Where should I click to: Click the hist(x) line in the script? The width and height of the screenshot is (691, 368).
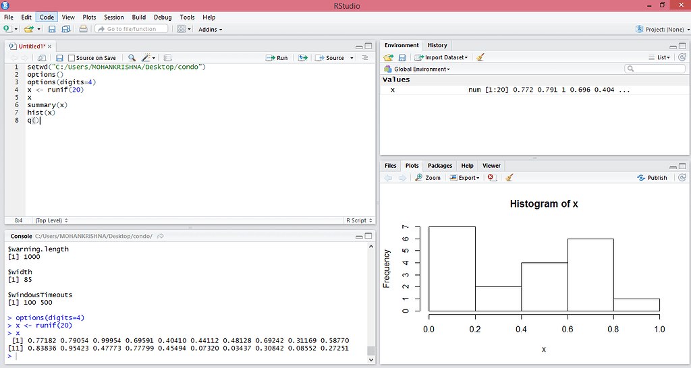(x=41, y=113)
